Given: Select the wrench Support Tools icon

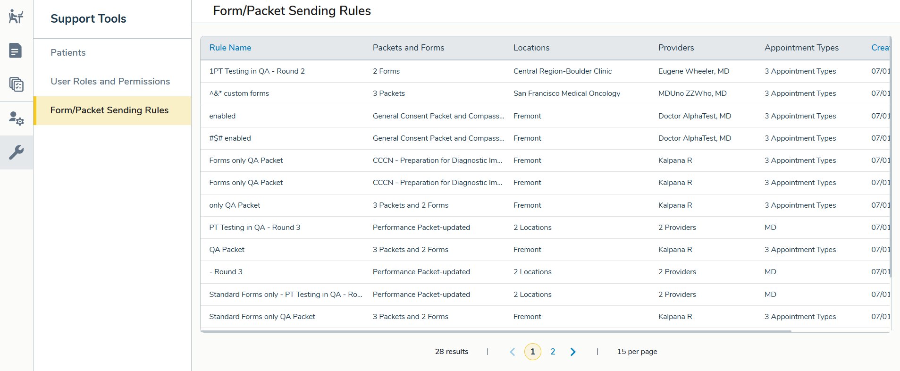Looking at the screenshot, I should (x=16, y=152).
